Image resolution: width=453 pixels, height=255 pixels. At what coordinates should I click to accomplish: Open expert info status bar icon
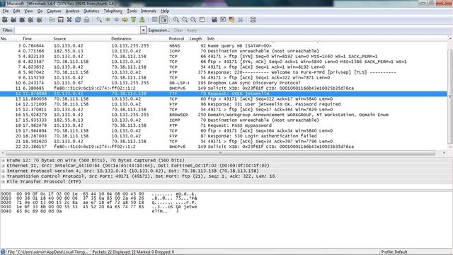coord(3,252)
